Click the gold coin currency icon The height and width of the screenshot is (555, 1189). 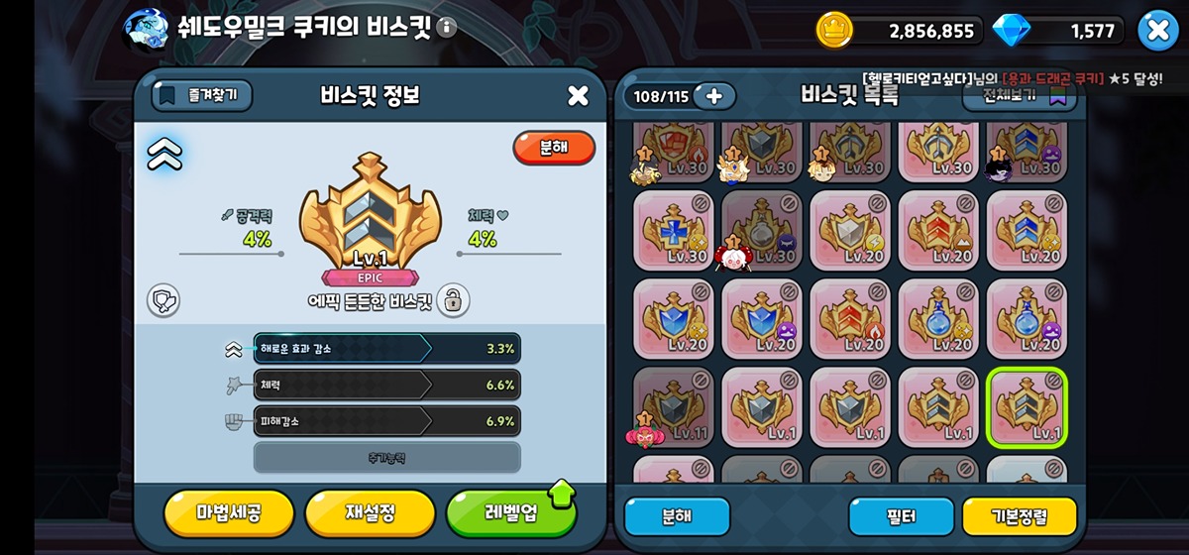tap(834, 30)
